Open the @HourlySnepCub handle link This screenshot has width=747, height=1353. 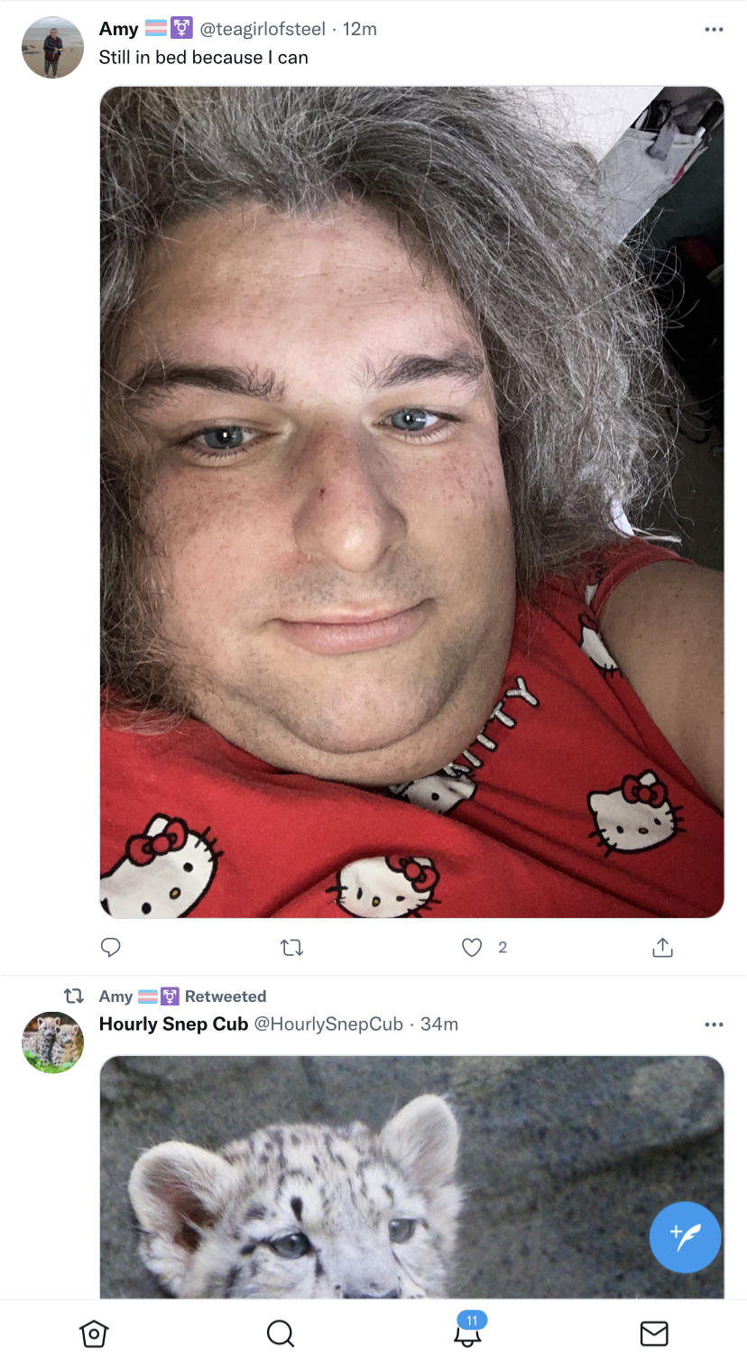328,1024
